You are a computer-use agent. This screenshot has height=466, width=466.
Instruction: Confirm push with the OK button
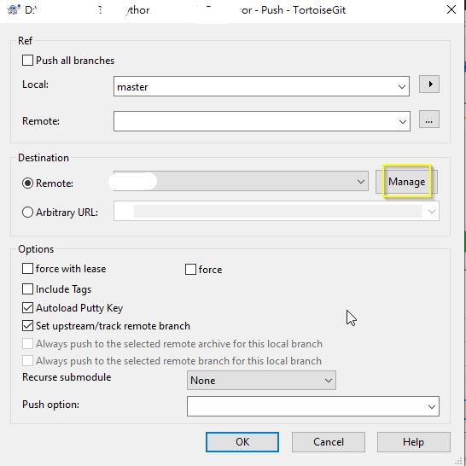242,442
